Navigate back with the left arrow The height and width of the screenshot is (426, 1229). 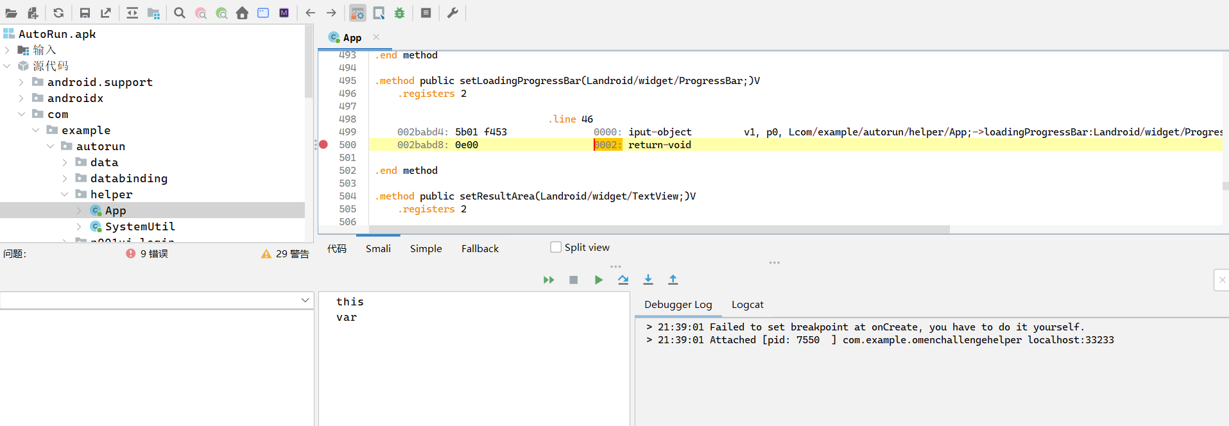pos(311,13)
